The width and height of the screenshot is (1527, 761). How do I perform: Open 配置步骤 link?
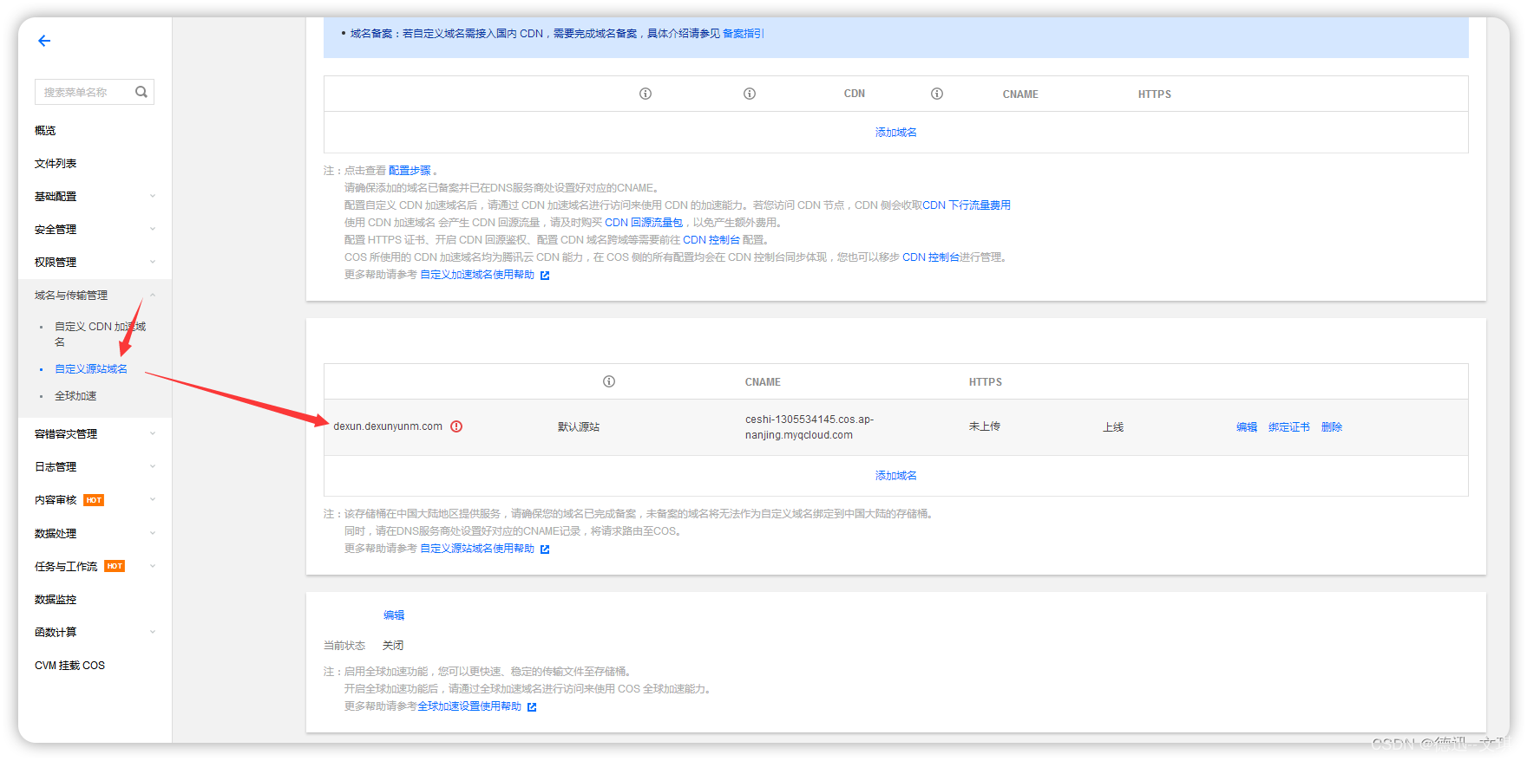410,171
